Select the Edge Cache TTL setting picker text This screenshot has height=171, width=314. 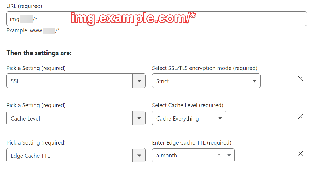30,156
